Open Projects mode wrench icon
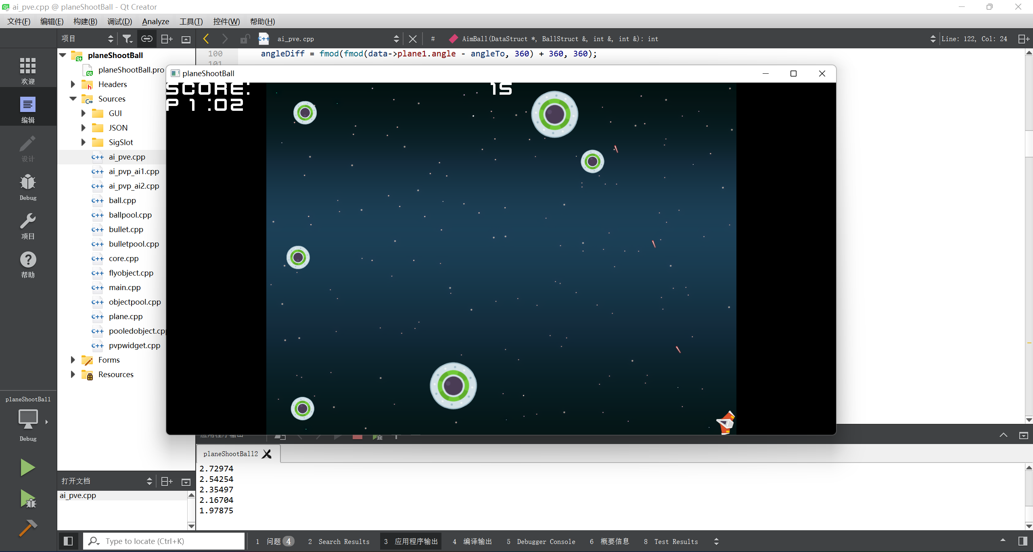This screenshot has height=552, width=1033. tap(28, 226)
